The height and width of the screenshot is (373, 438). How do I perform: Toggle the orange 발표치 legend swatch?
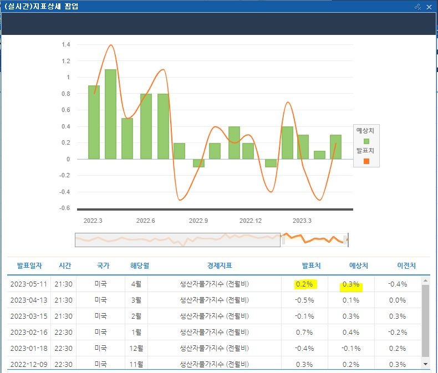[366, 161]
